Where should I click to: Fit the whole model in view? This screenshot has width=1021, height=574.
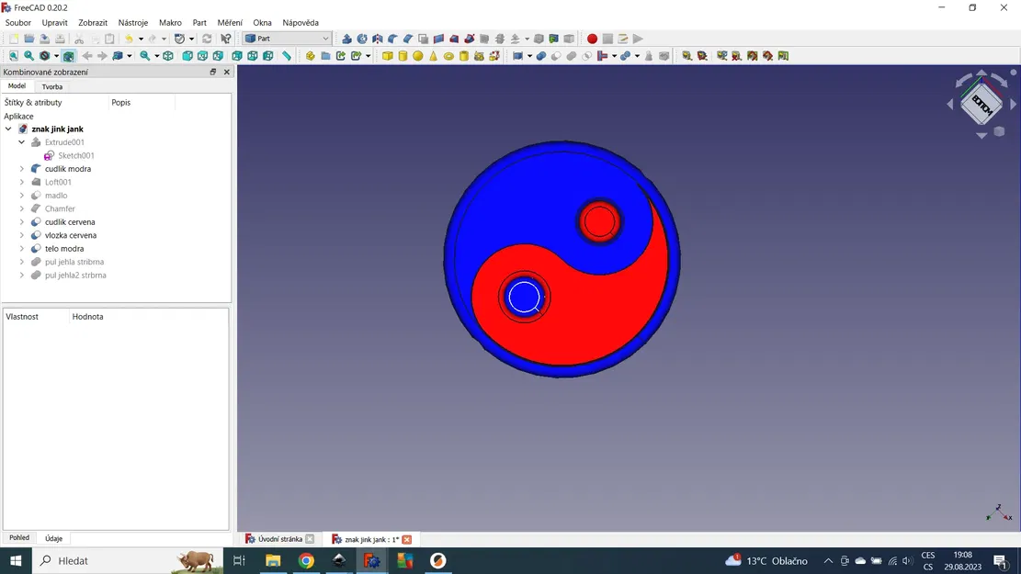[12, 55]
